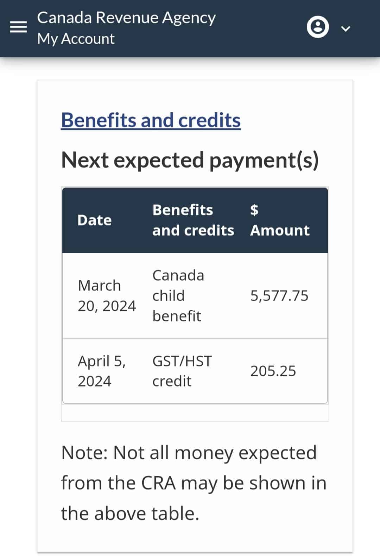Click the Date column header
This screenshot has width=380, height=556.
click(94, 220)
